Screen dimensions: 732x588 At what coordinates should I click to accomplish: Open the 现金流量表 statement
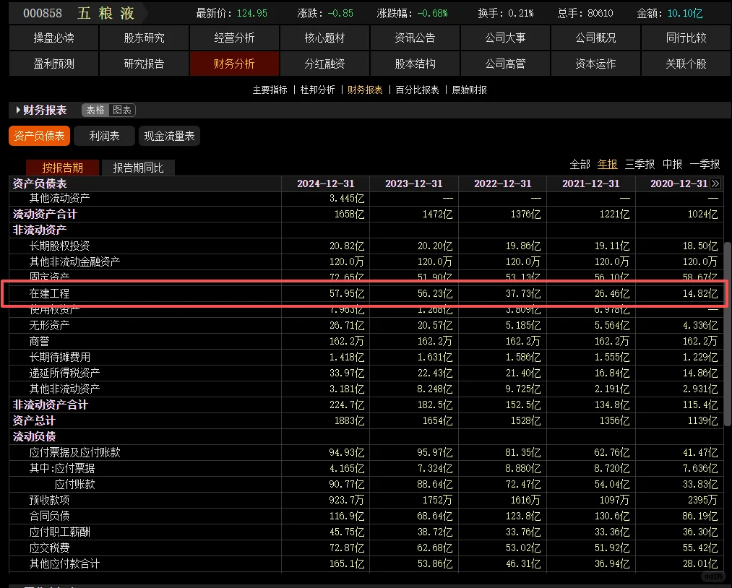[x=170, y=136]
